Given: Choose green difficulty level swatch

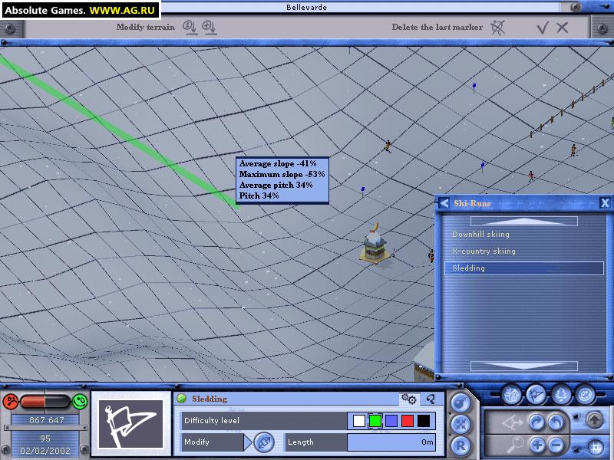Looking at the screenshot, I should 375,421.
